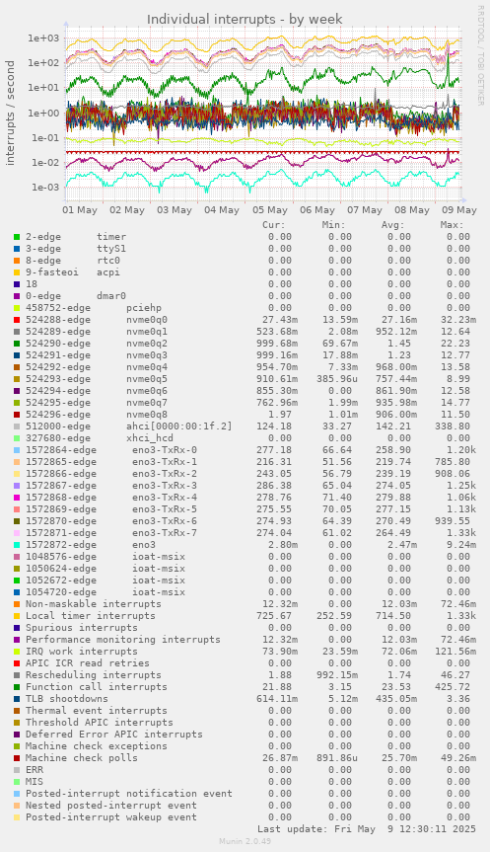The height and width of the screenshot is (852, 490).
Task: Click the green 2-edge timer color swatch
Action: point(17,237)
